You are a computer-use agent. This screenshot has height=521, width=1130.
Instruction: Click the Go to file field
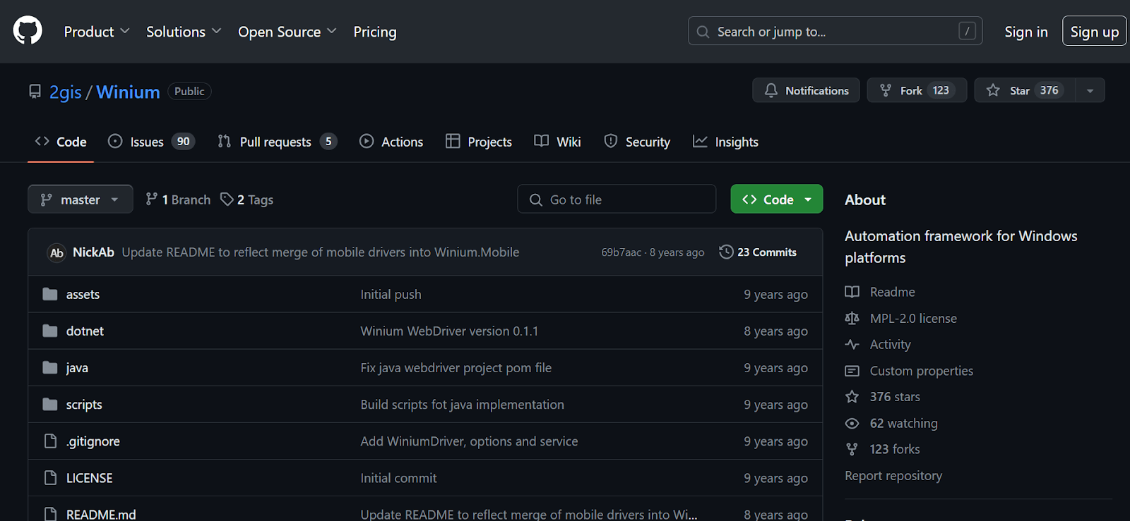617,200
